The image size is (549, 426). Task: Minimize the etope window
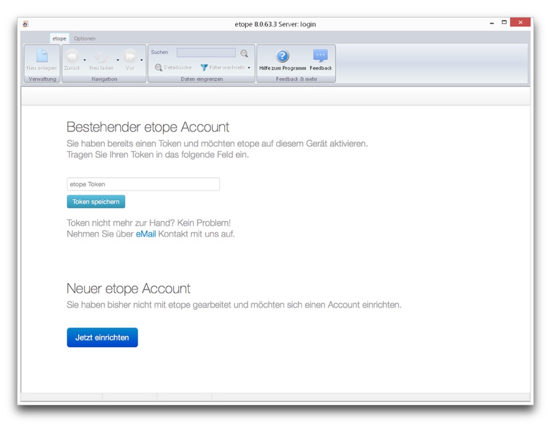click(492, 23)
